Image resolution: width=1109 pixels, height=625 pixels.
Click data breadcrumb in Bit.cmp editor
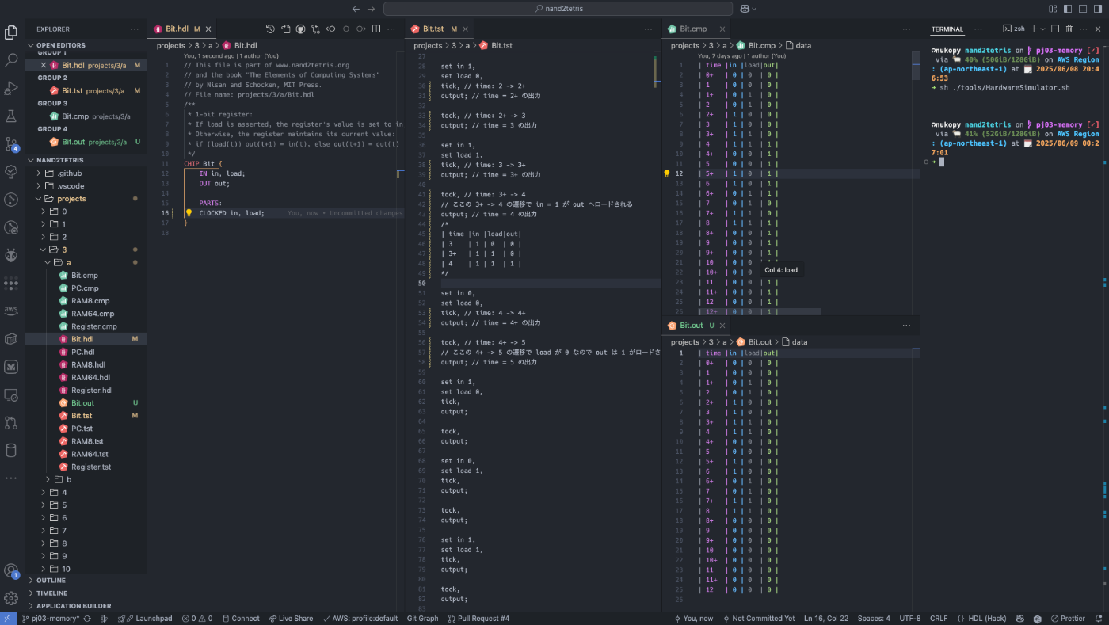coord(797,45)
